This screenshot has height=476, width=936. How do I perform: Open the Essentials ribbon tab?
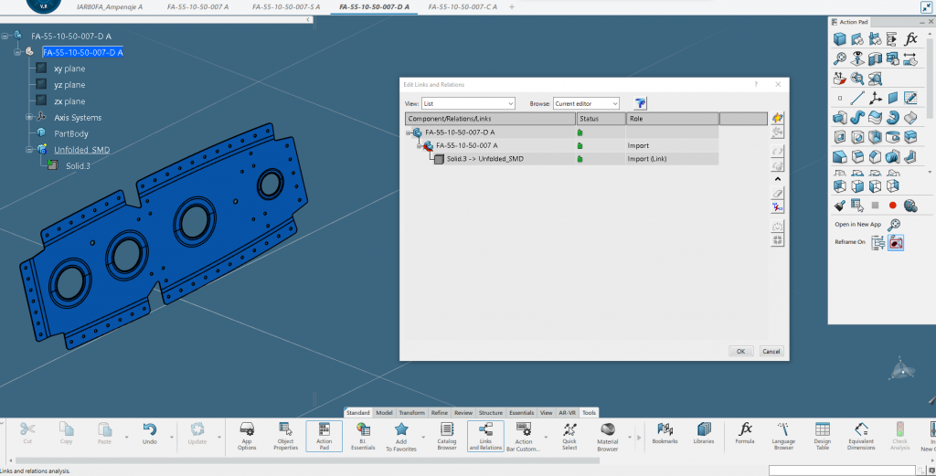click(521, 413)
